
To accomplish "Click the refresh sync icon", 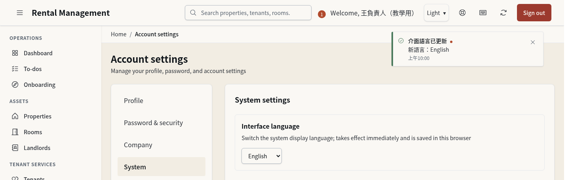I will coord(503,13).
